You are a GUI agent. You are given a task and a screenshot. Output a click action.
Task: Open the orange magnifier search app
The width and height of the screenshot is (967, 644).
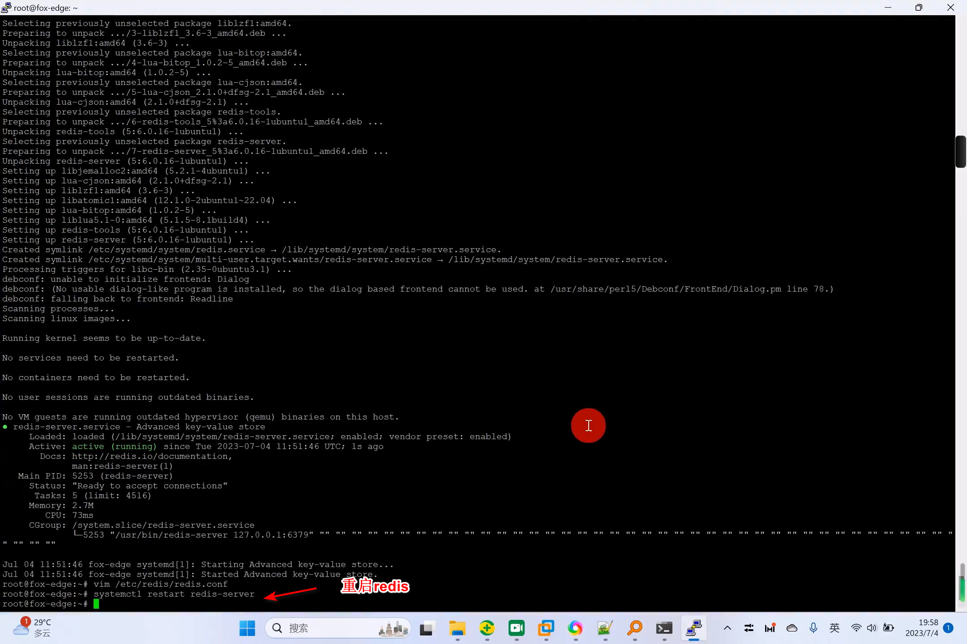(x=634, y=628)
